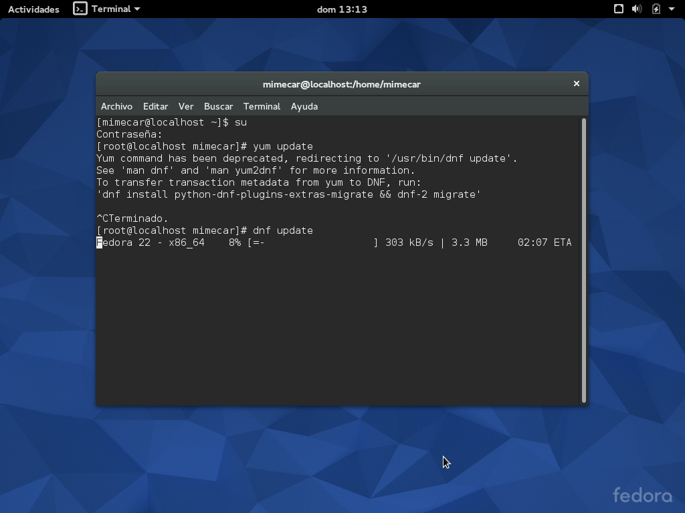Click the battery charging icon
This screenshot has height=513, width=685.
pos(656,9)
